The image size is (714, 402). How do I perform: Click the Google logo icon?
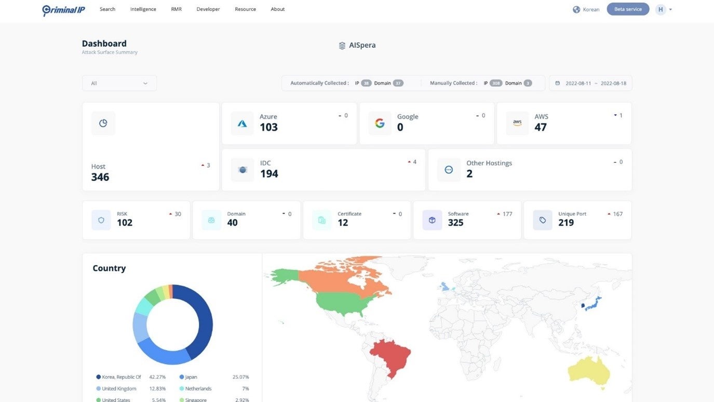[x=380, y=123]
